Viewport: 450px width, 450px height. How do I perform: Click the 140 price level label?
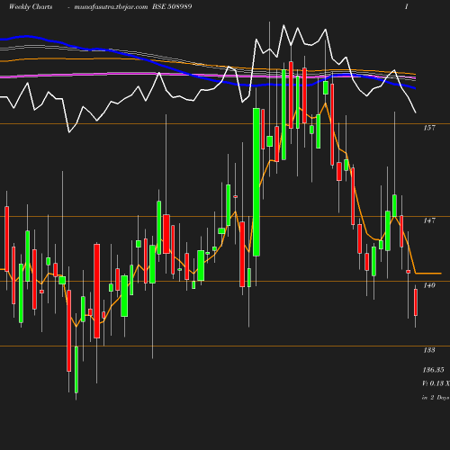click(x=429, y=285)
